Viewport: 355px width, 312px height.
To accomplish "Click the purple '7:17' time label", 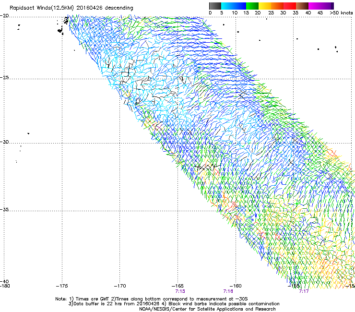I will (304, 291).
